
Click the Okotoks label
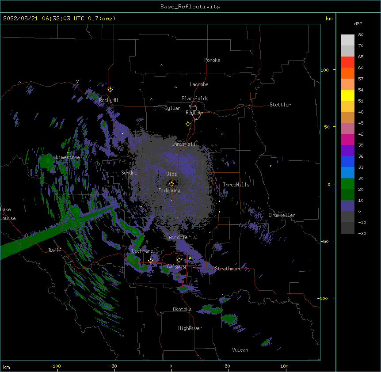[x=182, y=309]
